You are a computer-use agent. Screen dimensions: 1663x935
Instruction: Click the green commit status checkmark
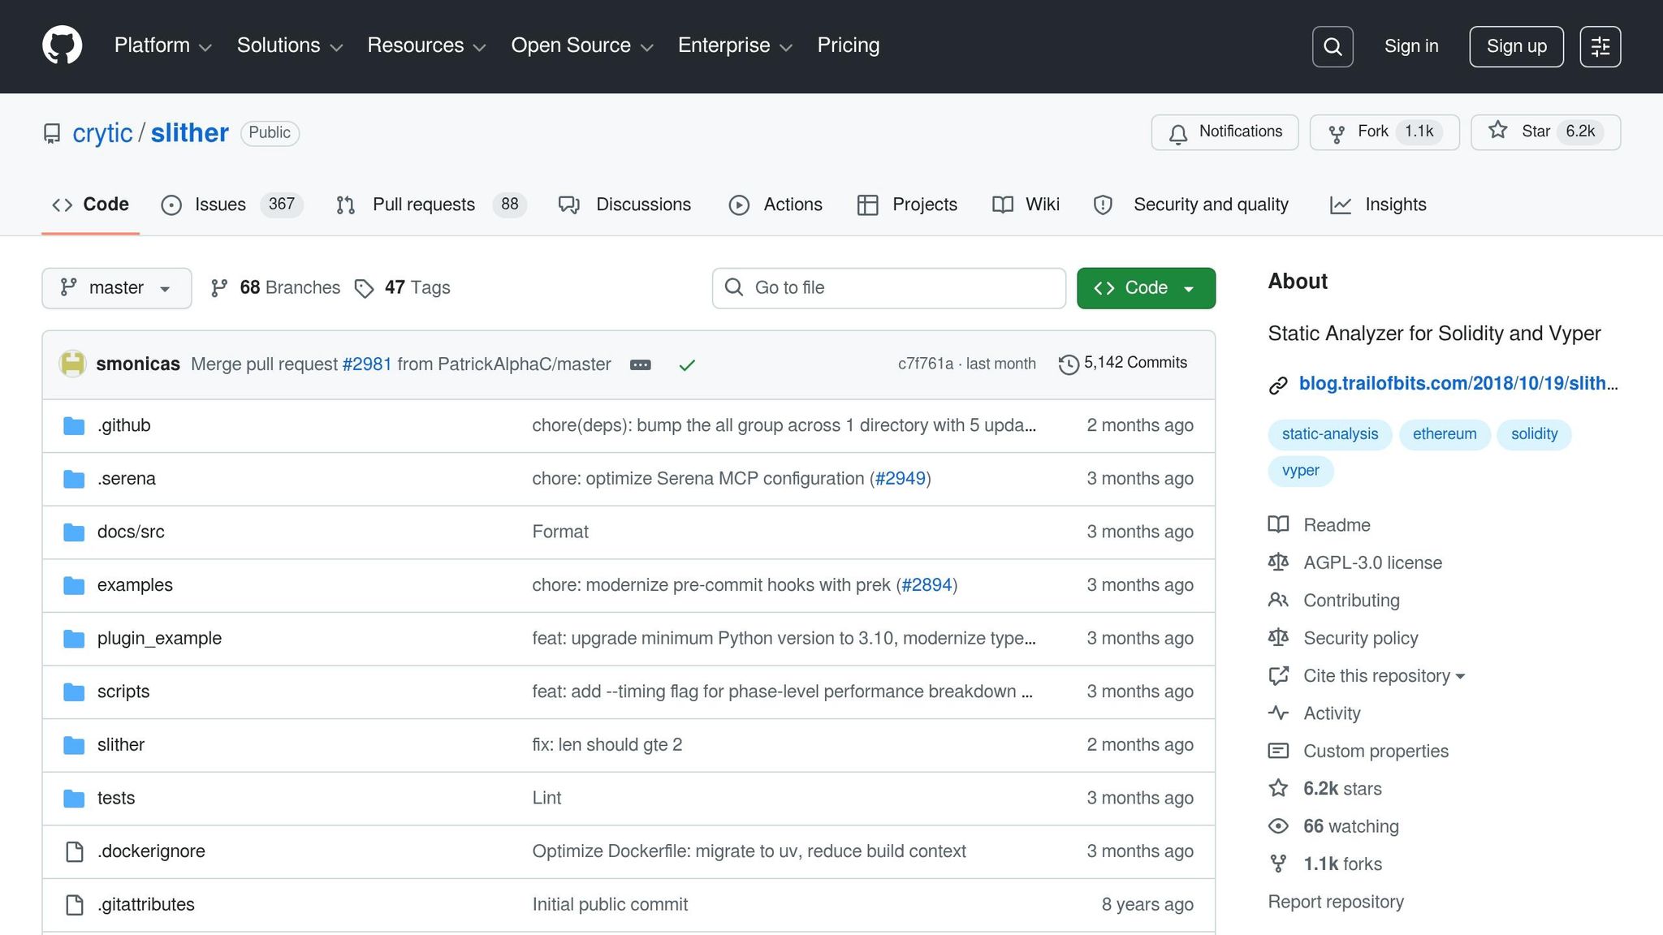687,365
